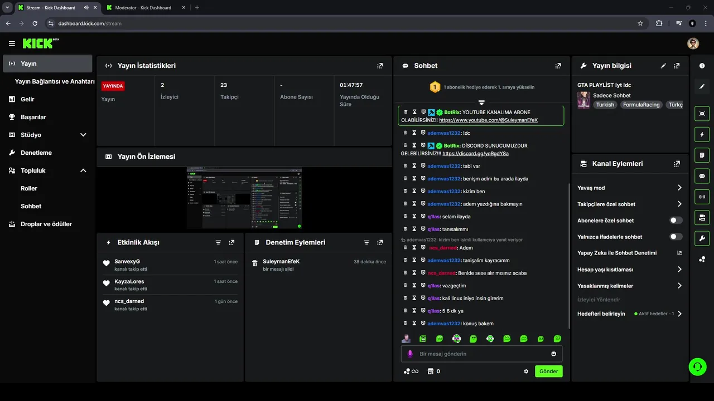Click the Turkish tag
This screenshot has width=714, height=401.
tap(605, 105)
